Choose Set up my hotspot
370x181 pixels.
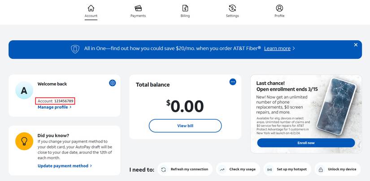(x=288, y=169)
